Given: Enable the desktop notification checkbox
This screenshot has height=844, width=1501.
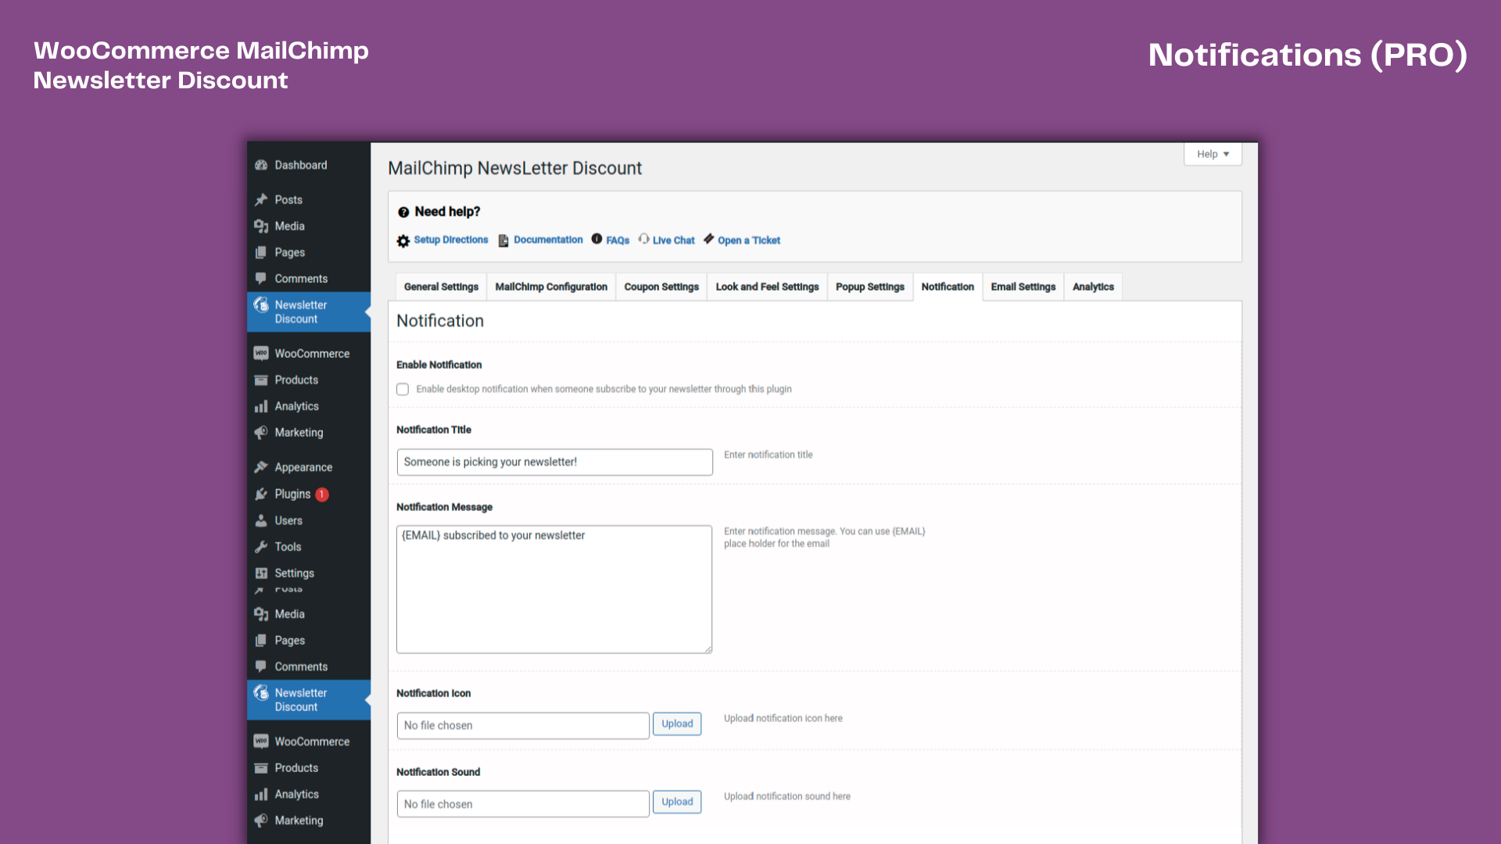Looking at the screenshot, I should 403,389.
